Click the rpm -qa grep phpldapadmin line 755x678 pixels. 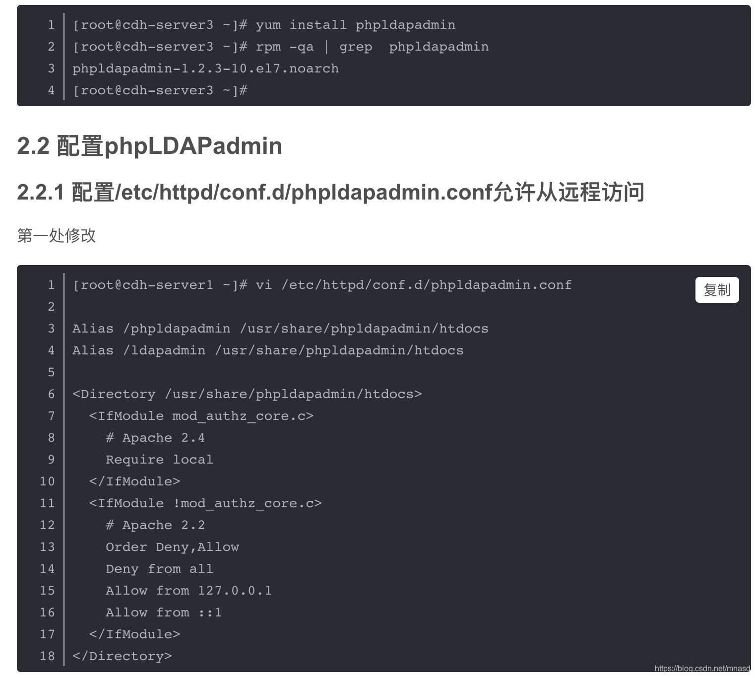pos(281,47)
